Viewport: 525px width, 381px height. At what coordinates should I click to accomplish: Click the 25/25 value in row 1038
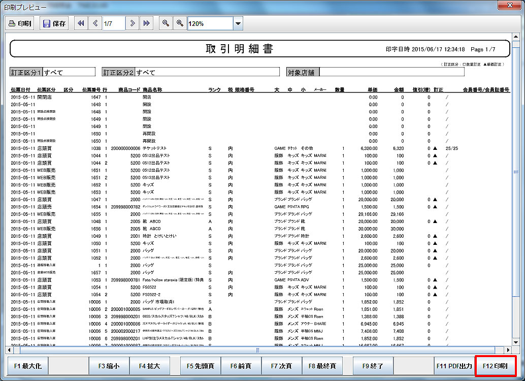[452, 148]
